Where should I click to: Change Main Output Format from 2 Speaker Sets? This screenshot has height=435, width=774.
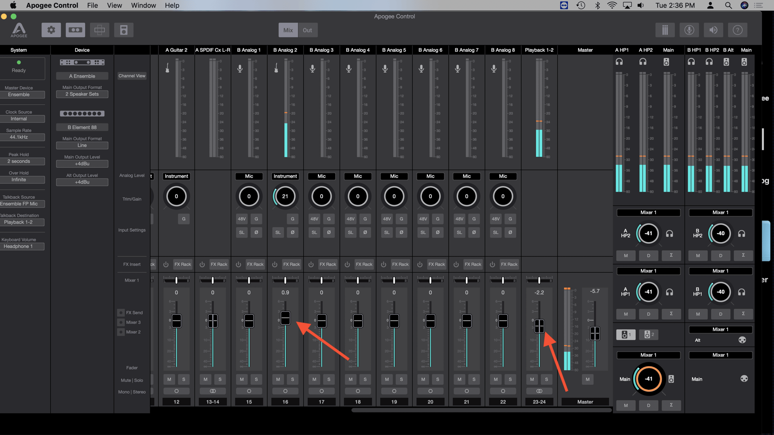(x=82, y=94)
